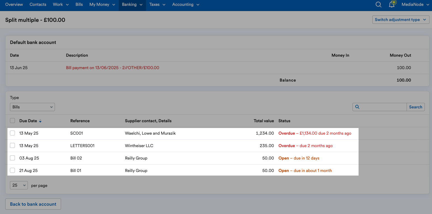The height and width of the screenshot is (214, 432).
Task: Sort by Due Date column header
Action: [28, 121]
